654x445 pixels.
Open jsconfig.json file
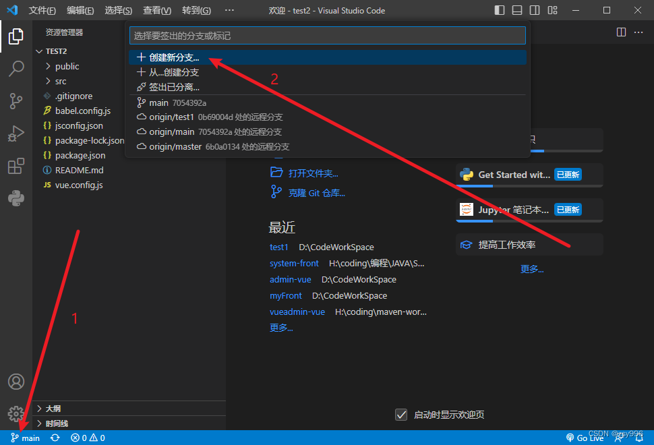(x=79, y=126)
